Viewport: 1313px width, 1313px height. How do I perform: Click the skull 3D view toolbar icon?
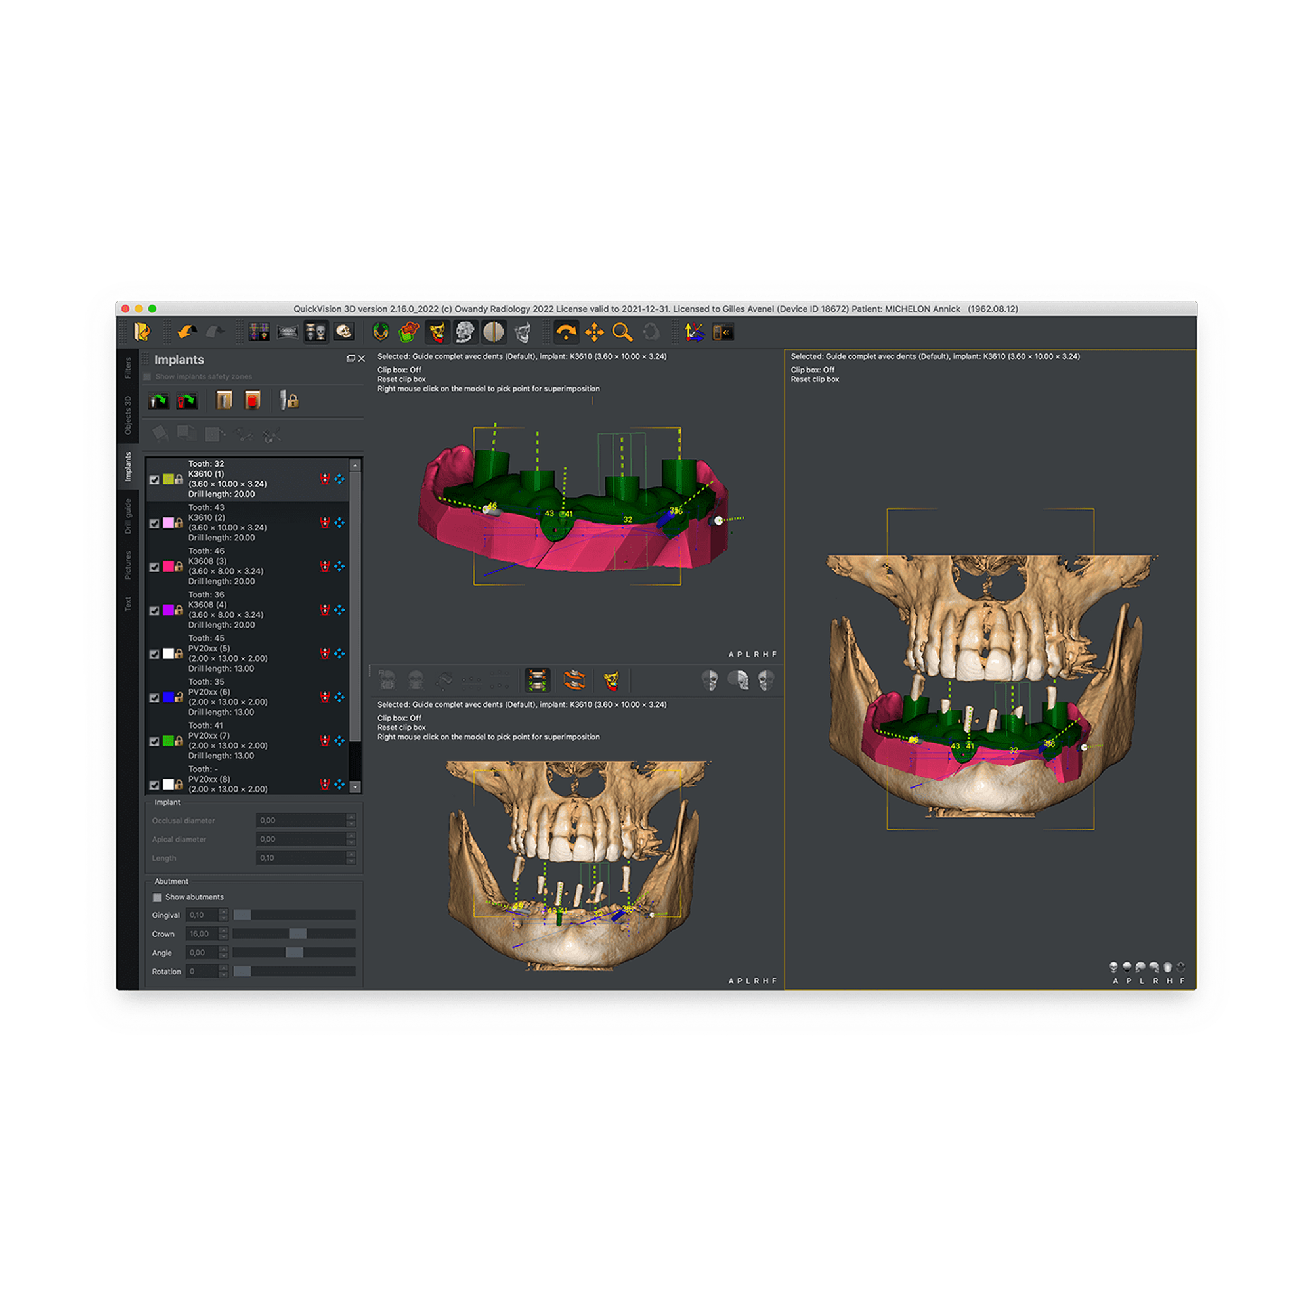coord(343,332)
